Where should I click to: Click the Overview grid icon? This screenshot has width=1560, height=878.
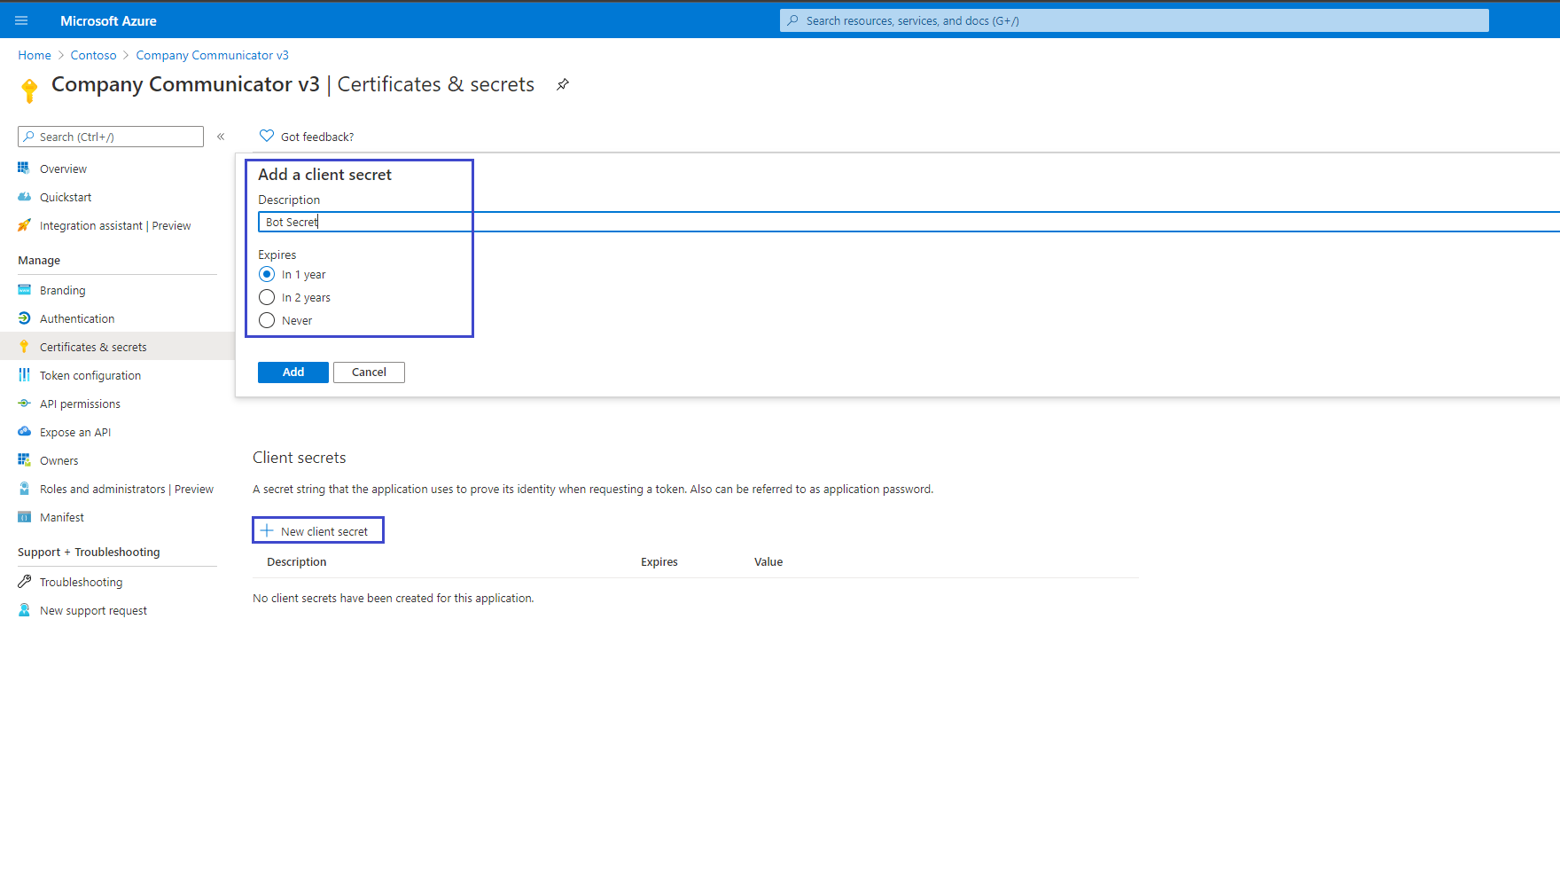(24, 168)
